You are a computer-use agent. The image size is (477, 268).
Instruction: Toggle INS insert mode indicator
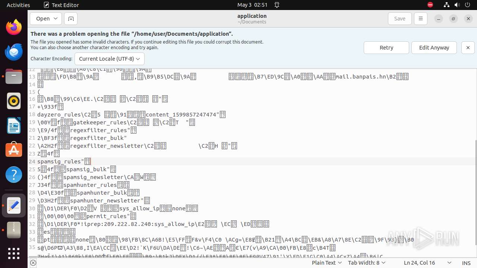click(466, 263)
